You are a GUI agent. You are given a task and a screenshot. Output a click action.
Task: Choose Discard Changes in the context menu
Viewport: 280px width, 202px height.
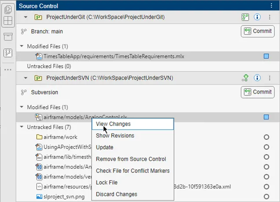pyautogui.click(x=116, y=194)
